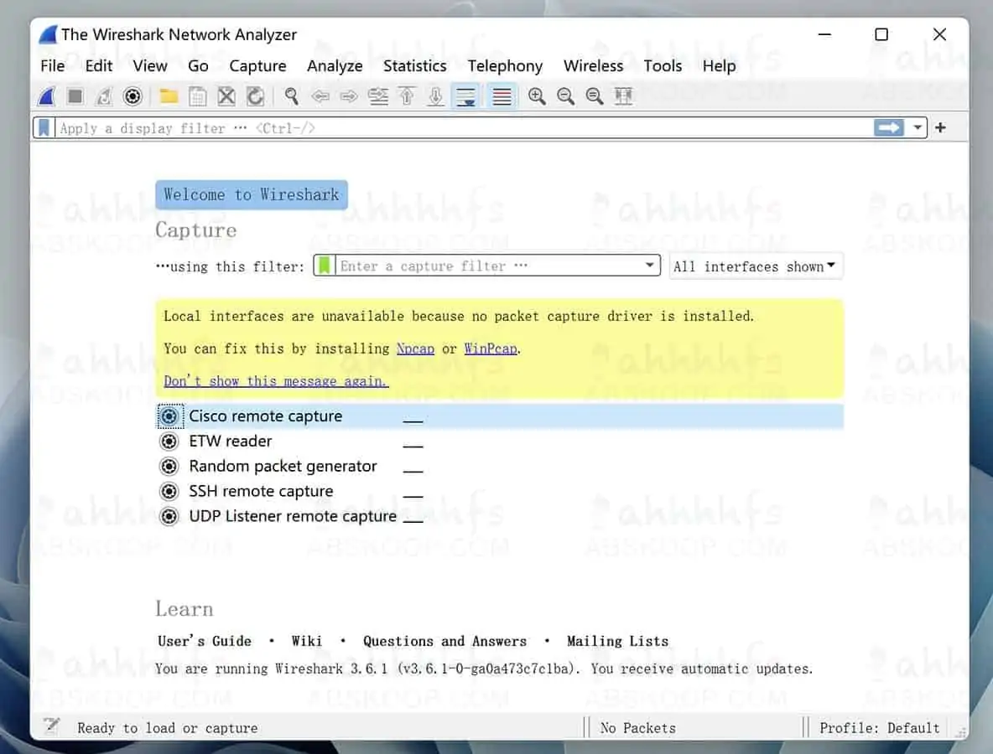This screenshot has width=993, height=754.
Task: Open the display filter bookmark dropdown
Action: pyautogui.click(x=44, y=127)
